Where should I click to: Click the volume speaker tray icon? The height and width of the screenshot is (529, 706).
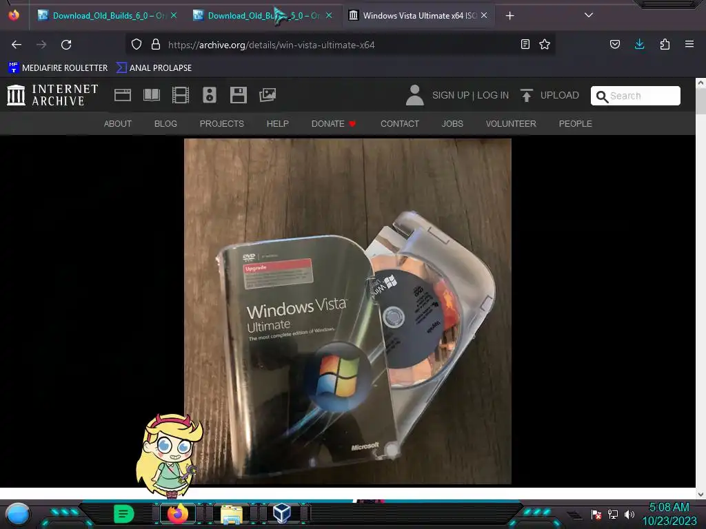(629, 514)
